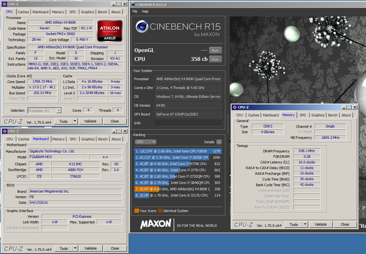Click the DRAM Frequency value "938.1 MHz"
366x254 pixels.
pos(307,151)
